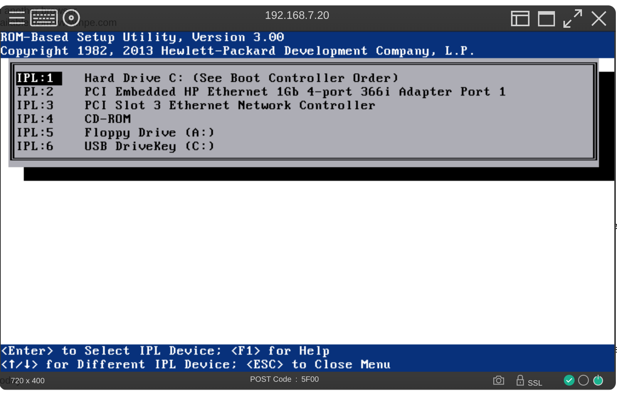Click the green health checkmark indicator

point(569,381)
